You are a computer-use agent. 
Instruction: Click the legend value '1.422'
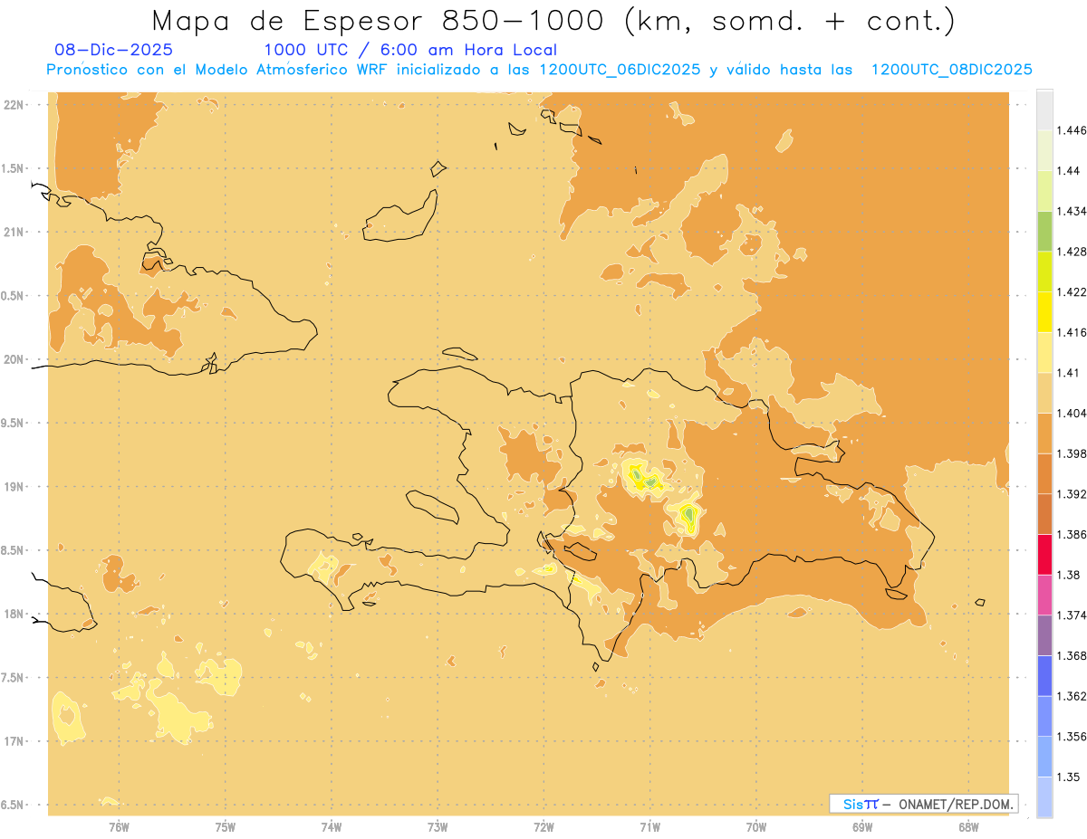tap(1073, 292)
